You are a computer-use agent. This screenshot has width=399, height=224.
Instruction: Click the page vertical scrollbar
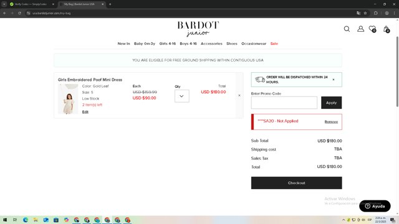[397, 72]
